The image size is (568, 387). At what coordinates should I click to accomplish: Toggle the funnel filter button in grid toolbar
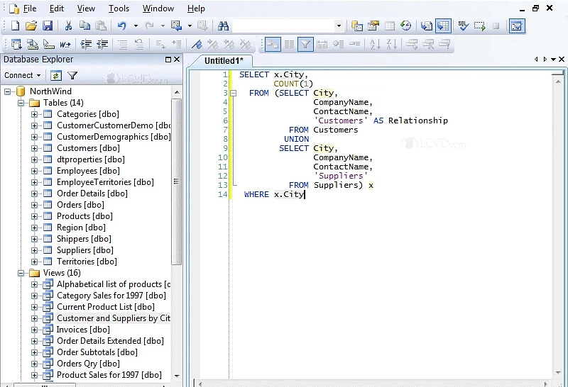pyautogui.click(x=305, y=45)
